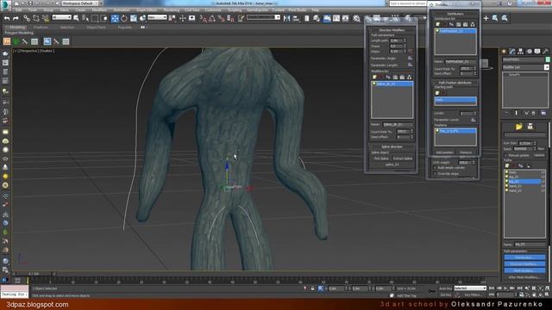Image resolution: width=552 pixels, height=310 pixels.
Task: Click the Pick Spline button
Action: pyautogui.click(x=380, y=158)
